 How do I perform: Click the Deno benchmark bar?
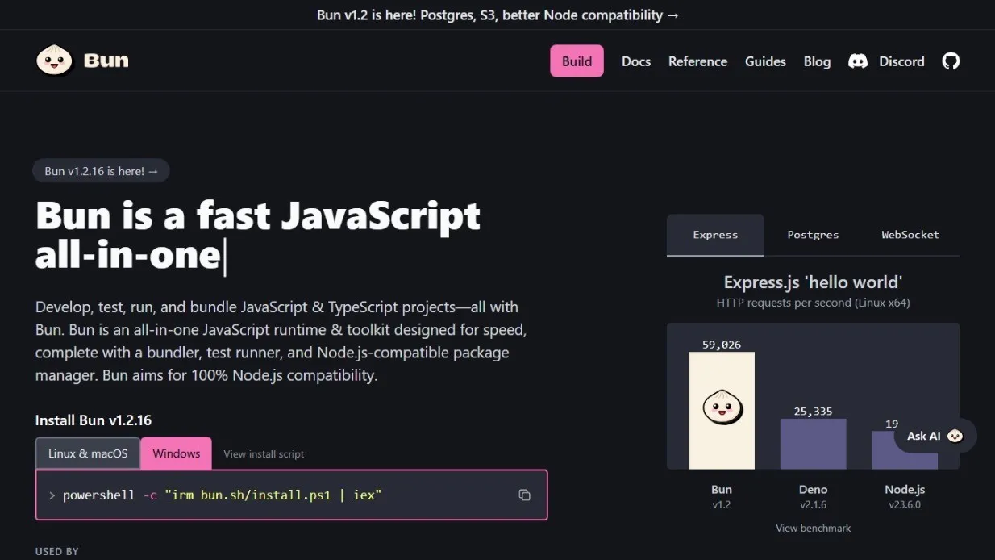(813, 444)
